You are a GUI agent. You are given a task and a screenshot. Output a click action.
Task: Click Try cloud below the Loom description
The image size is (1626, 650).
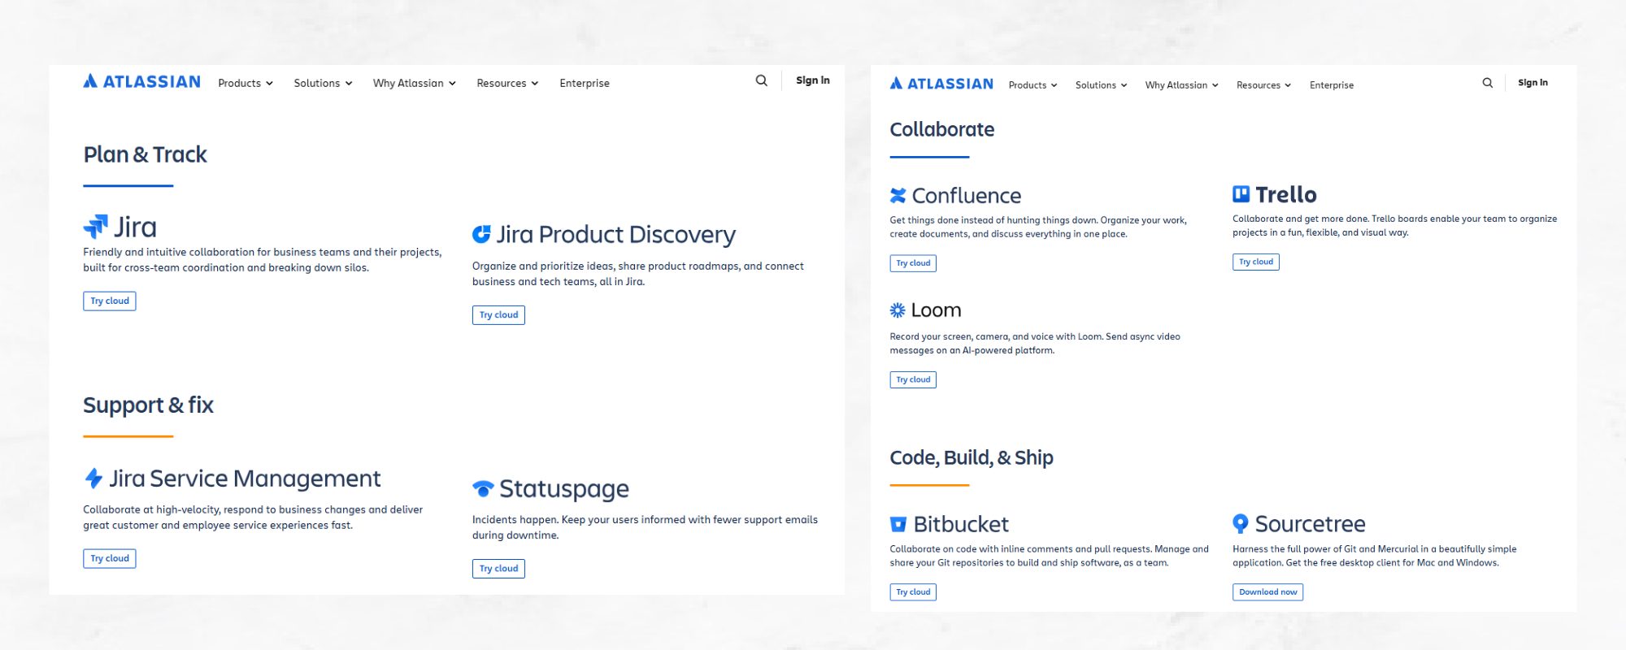913,379
